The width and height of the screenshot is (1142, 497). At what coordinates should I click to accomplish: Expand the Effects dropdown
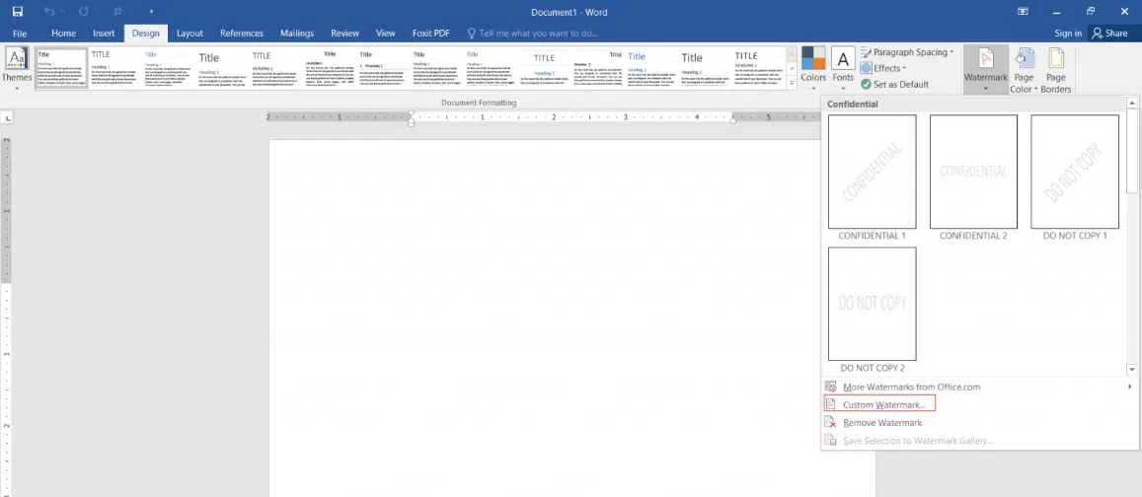coord(883,68)
